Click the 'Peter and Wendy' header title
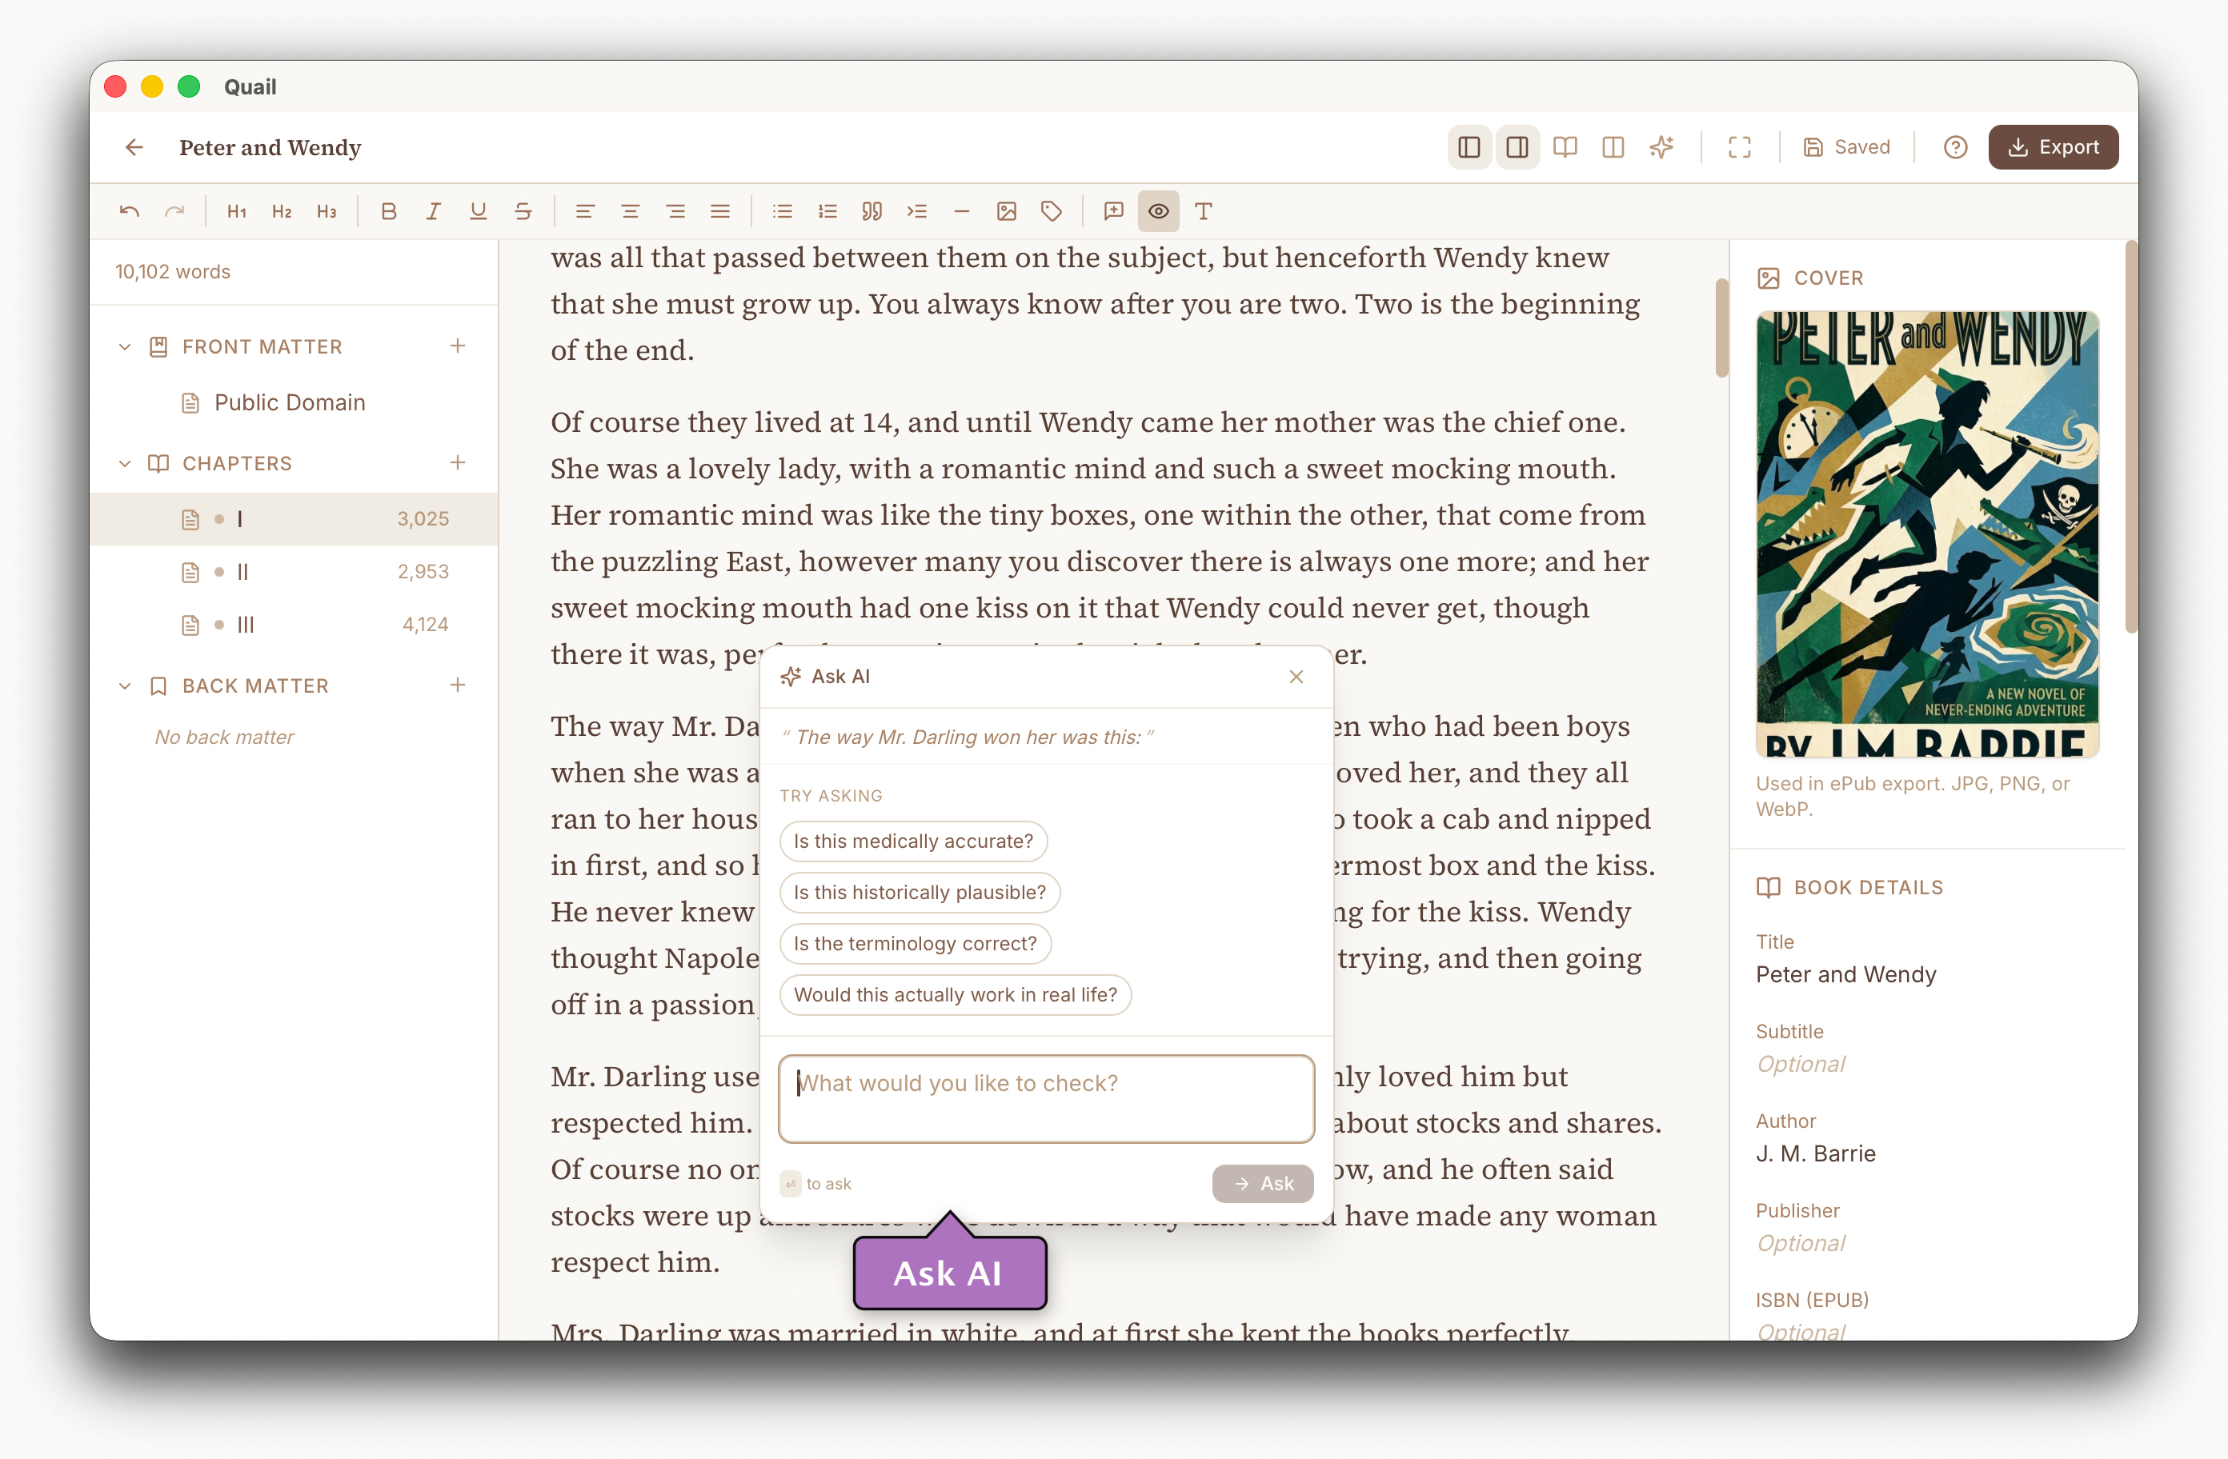2228x1459 pixels. click(x=270, y=147)
